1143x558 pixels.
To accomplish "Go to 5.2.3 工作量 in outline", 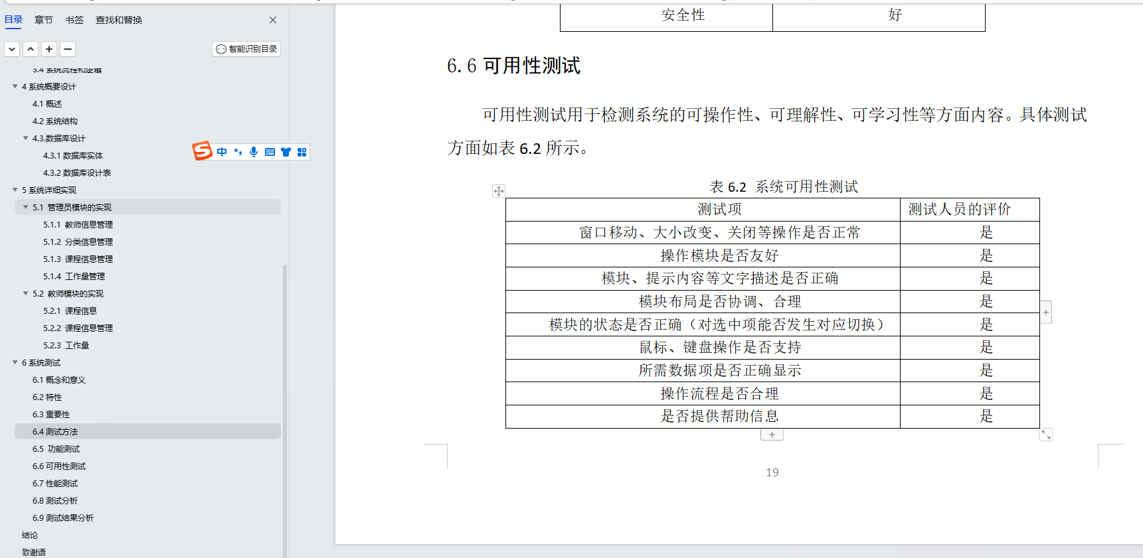I will click(66, 346).
